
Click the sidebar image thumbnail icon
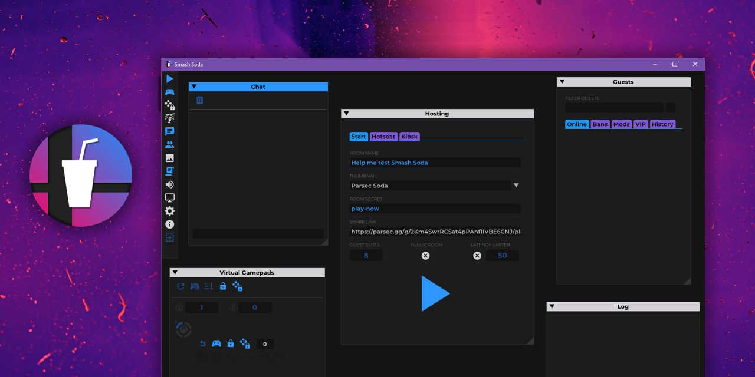click(x=170, y=158)
